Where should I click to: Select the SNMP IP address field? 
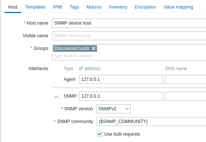pyautogui.click(x=121, y=96)
